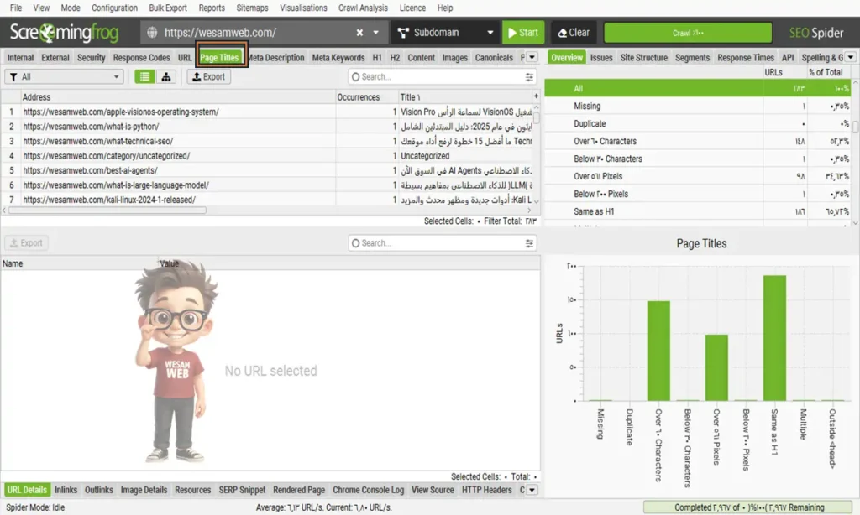This screenshot has width=860, height=515.
Task: Export the page titles list
Action: point(207,77)
